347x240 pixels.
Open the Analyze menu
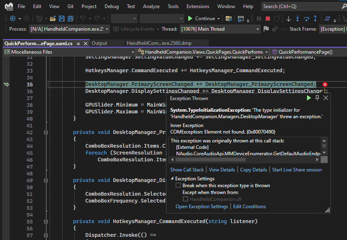[151, 6]
